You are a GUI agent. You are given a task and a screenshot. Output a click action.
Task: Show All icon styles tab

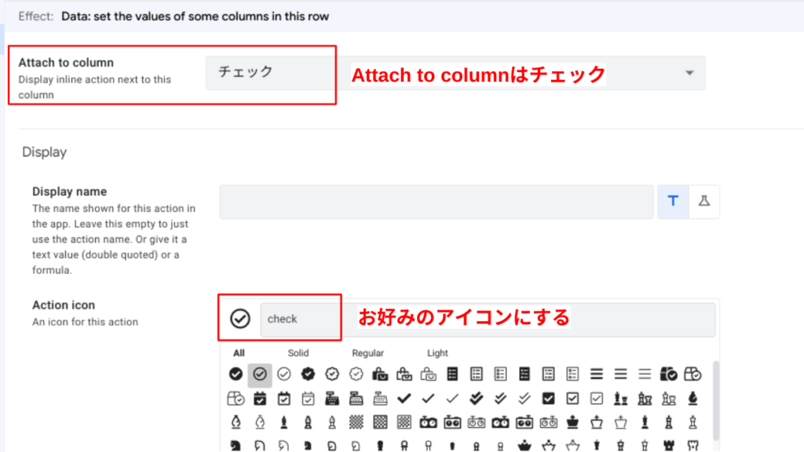[x=239, y=353]
